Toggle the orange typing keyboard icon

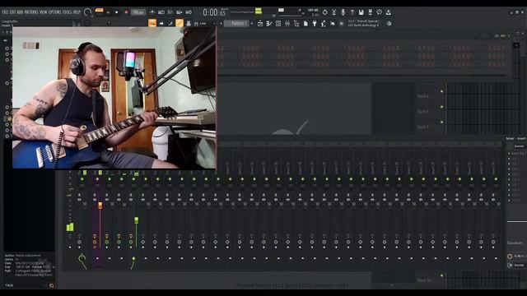click(152, 23)
